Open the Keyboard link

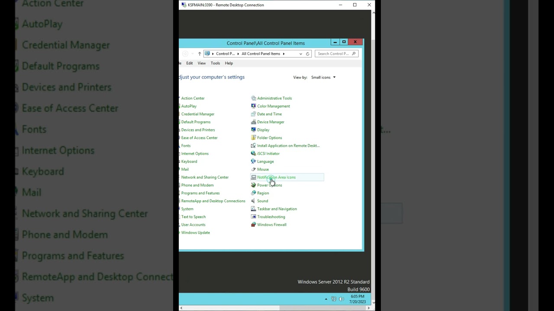[x=189, y=162]
